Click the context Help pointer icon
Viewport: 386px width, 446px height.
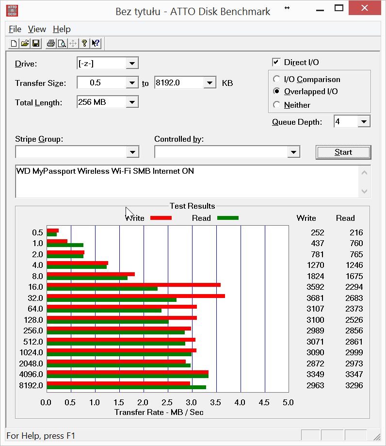pos(96,43)
